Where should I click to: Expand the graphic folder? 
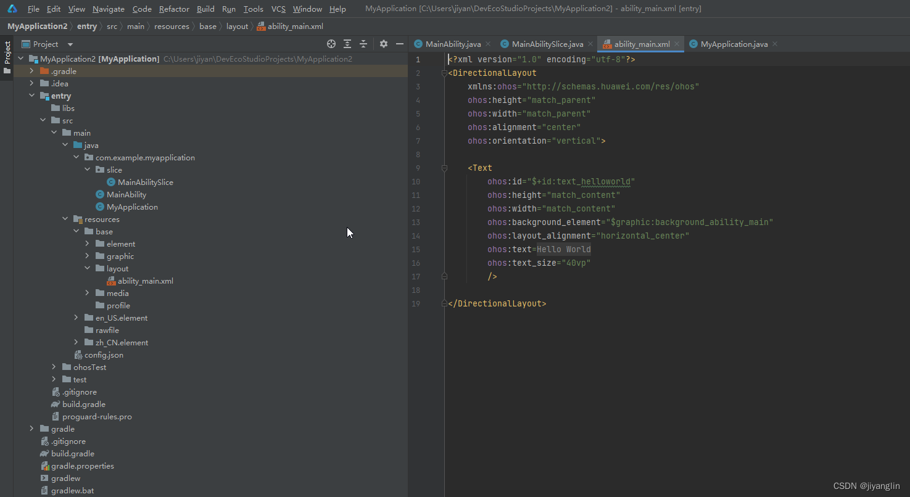click(87, 256)
